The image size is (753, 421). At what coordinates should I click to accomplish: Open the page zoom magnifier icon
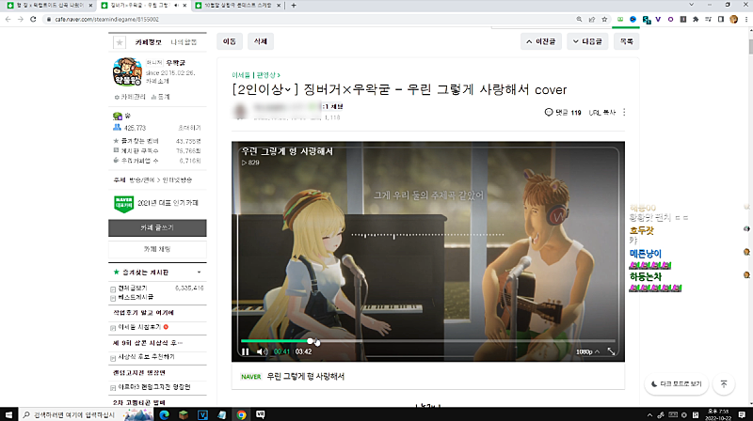pos(579,19)
